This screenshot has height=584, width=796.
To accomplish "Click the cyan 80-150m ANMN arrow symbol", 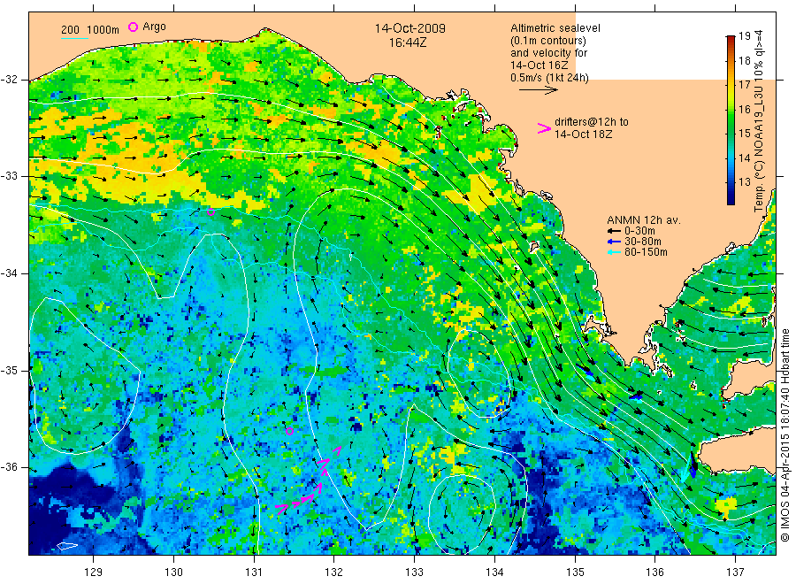I will (615, 252).
